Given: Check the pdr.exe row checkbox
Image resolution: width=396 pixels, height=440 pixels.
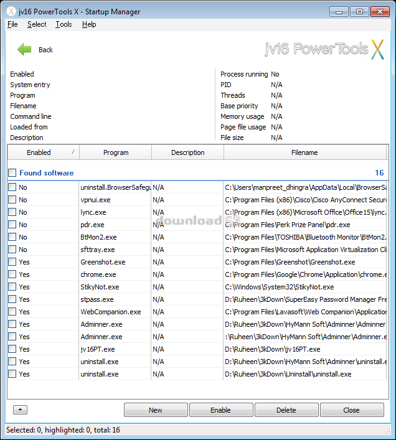Looking at the screenshot, I should pyautogui.click(x=12, y=225).
